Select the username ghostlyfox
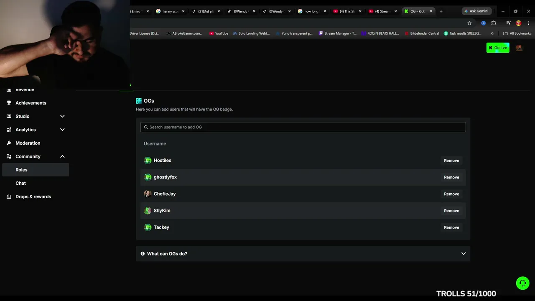This screenshot has width=535, height=301. point(165,177)
